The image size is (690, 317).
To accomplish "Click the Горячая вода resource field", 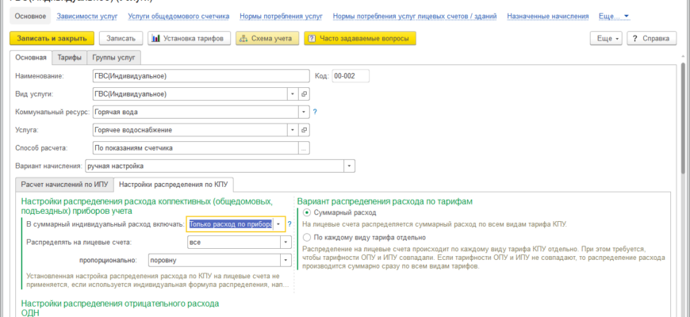I will click(x=196, y=112).
